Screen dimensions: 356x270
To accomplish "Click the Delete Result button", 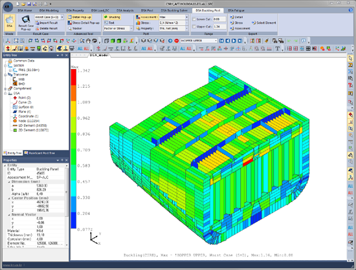I will click(x=47, y=28).
